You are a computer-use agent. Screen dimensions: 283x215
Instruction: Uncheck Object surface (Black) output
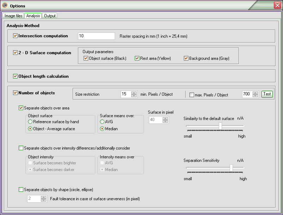pos(86,58)
